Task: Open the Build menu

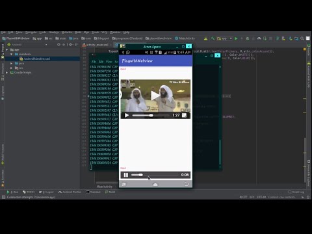Action: [x=78, y=32]
